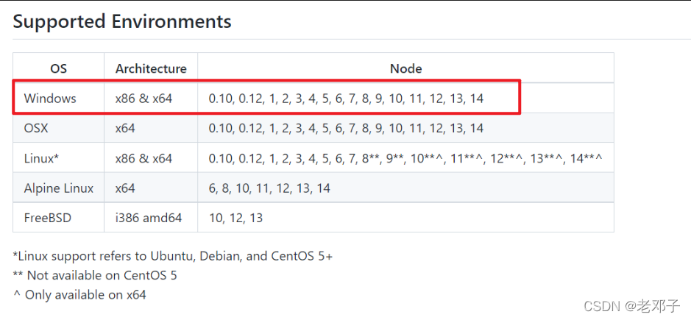This screenshot has width=691, height=320.
Task: Click the i386 amd64 architecture cell
Action: click(148, 218)
